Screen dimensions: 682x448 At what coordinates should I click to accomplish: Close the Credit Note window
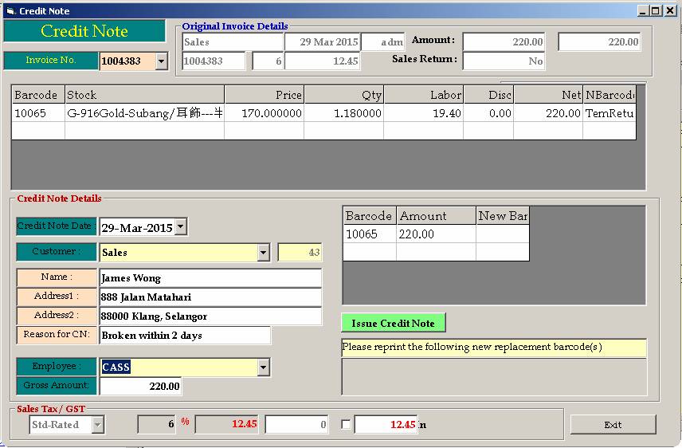pyautogui.click(x=670, y=11)
